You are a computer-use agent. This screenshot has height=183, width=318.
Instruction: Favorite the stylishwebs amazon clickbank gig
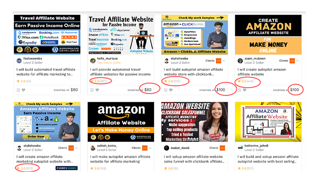[x=171, y=90]
